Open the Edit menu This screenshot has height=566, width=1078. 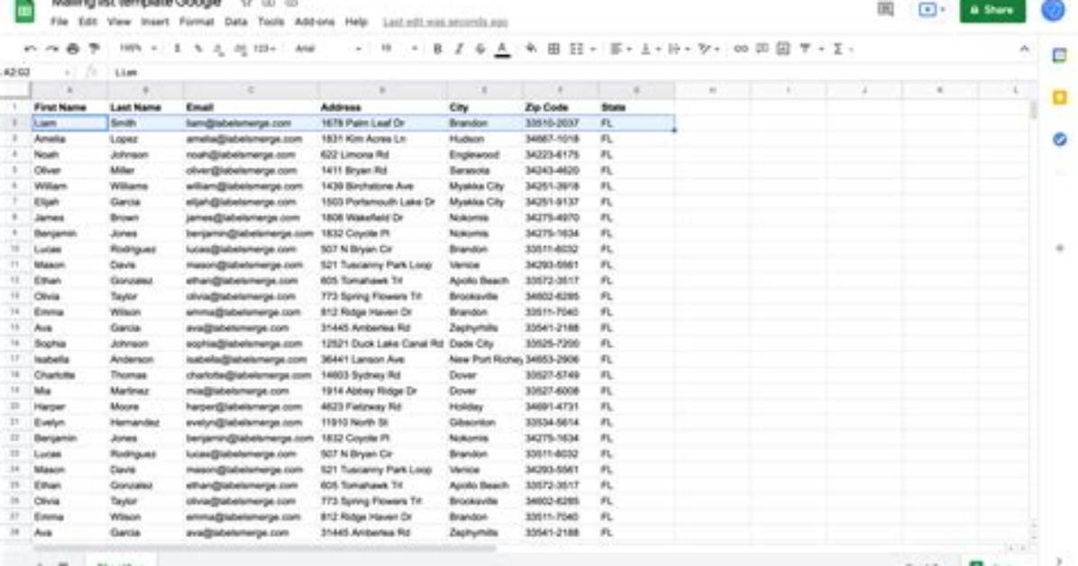87,22
